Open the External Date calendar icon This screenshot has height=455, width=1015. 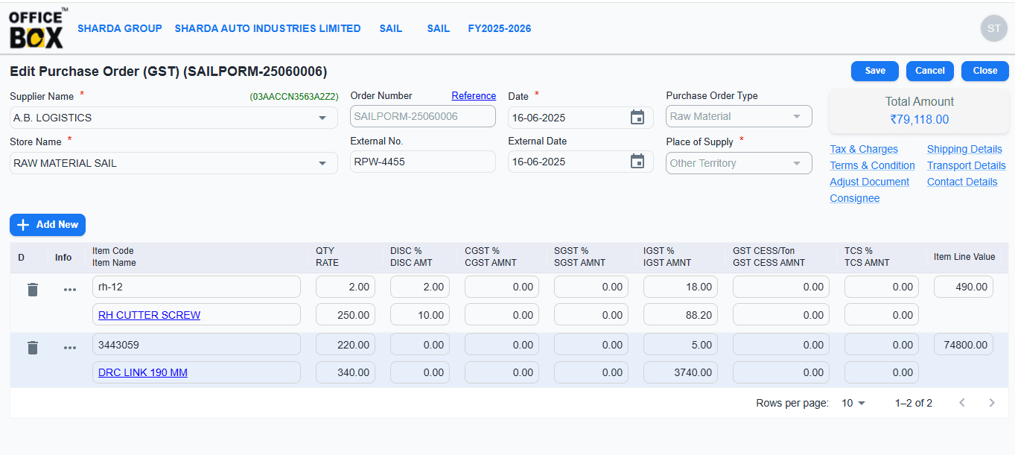coord(637,162)
